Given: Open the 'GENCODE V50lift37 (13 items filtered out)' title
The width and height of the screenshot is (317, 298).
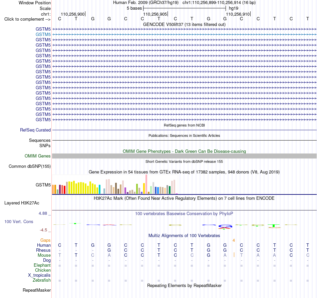Looking at the screenshot, I should (x=184, y=24).
